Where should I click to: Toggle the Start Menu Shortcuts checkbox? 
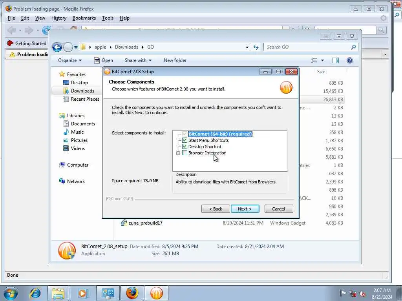pos(185,140)
